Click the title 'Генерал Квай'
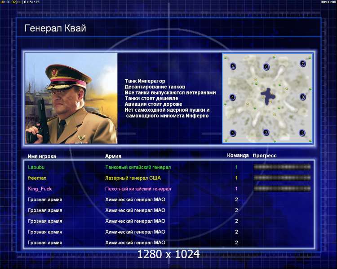 pos(55,28)
